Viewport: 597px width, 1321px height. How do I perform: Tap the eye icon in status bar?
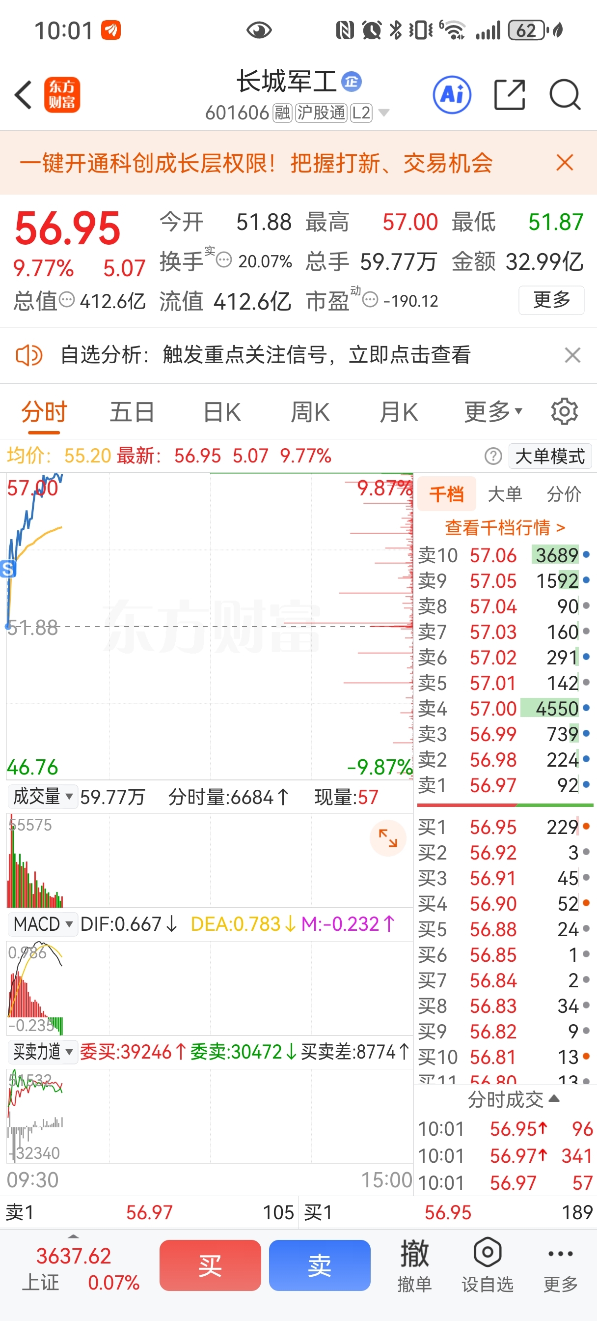pyautogui.click(x=259, y=30)
